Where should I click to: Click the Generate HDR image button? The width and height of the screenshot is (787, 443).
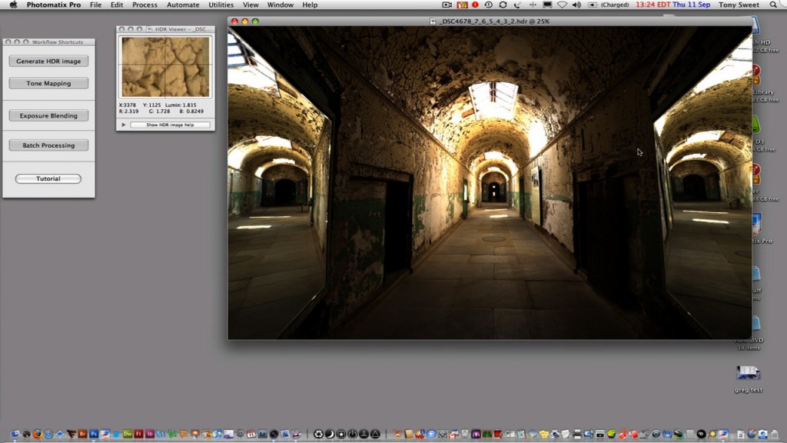pos(48,61)
